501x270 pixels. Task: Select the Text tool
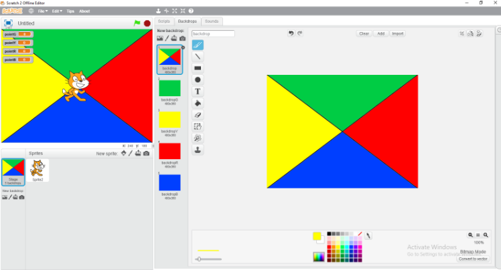198,92
